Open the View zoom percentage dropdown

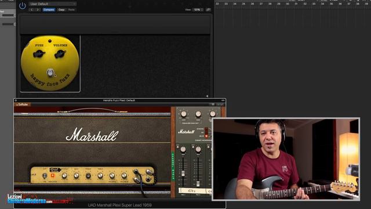tap(198, 10)
